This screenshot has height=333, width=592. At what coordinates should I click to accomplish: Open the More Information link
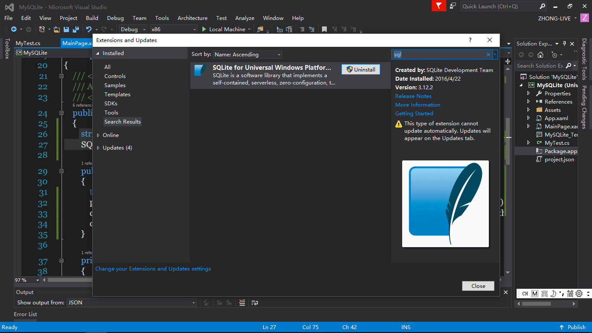point(417,105)
